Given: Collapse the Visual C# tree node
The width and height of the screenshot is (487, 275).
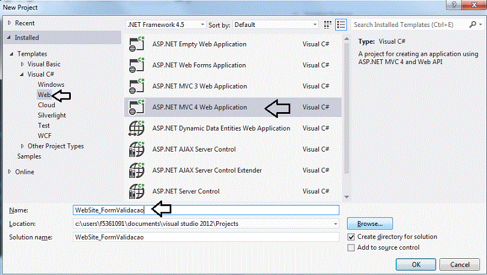Looking at the screenshot, I should click(22, 74).
